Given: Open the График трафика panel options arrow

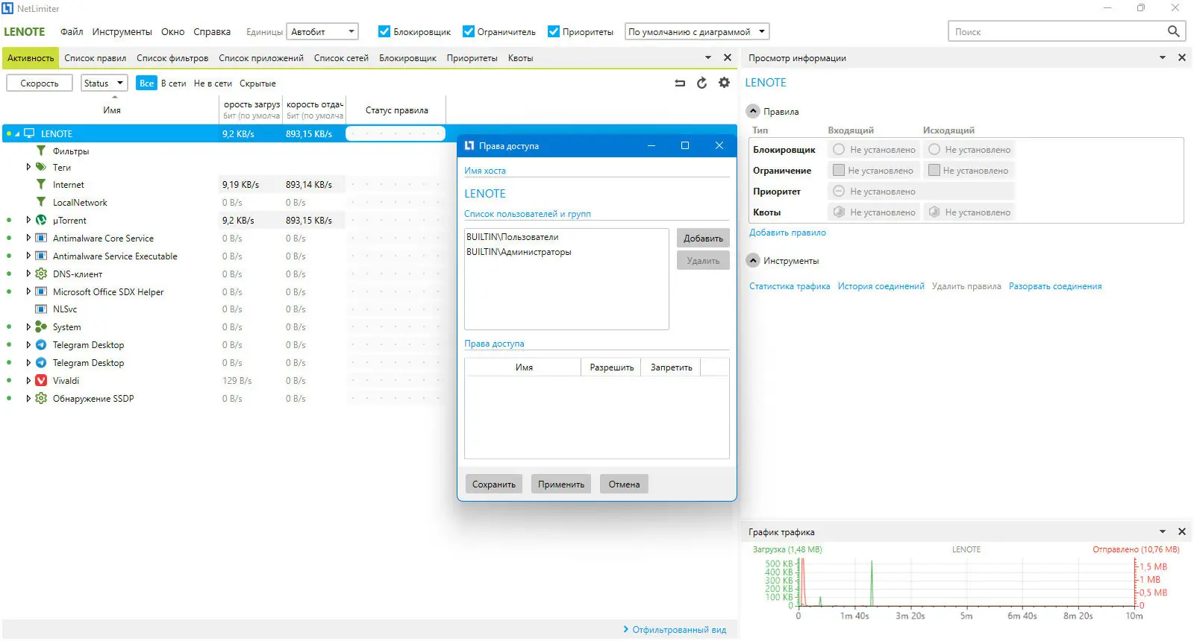Looking at the screenshot, I should pyautogui.click(x=1162, y=531).
